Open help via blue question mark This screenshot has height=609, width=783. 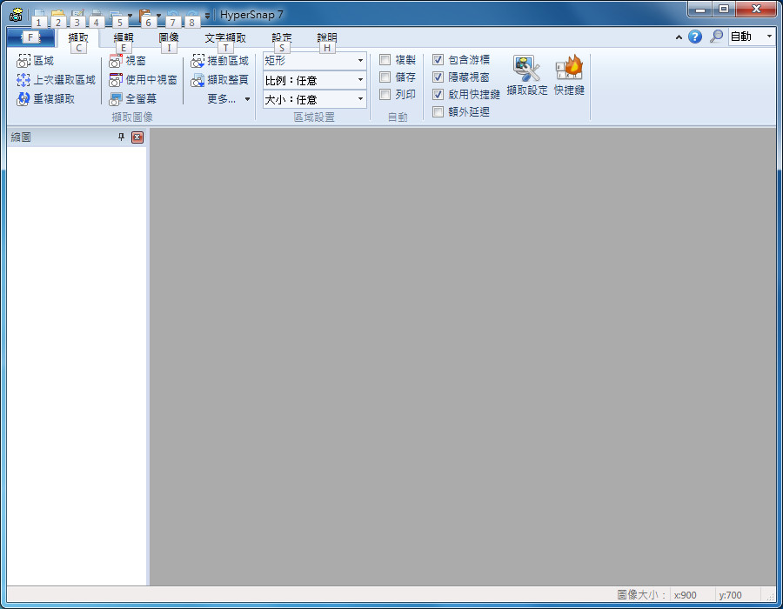(x=695, y=37)
